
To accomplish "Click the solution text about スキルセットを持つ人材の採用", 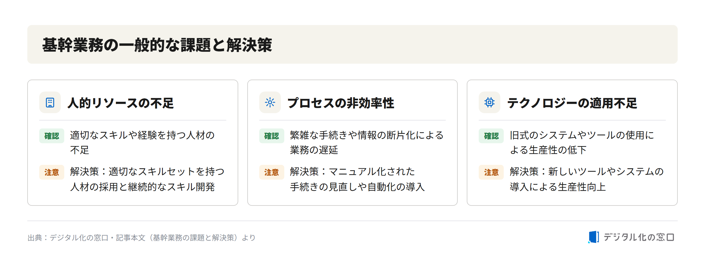I will [147, 179].
